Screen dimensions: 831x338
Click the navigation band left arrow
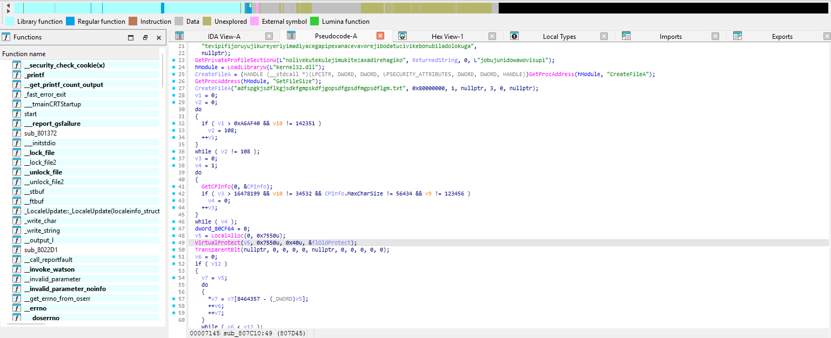pos(8,5)
